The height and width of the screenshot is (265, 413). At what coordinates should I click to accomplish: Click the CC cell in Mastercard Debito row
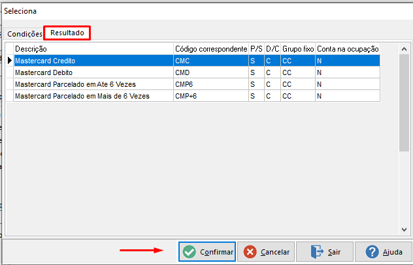[298, 72]
